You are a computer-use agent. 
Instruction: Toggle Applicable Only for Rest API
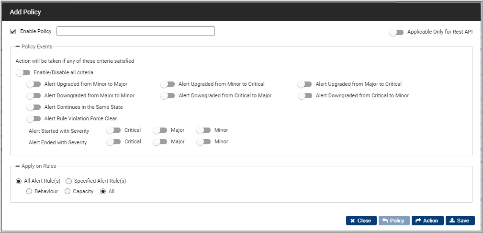[x=396, y=32]
